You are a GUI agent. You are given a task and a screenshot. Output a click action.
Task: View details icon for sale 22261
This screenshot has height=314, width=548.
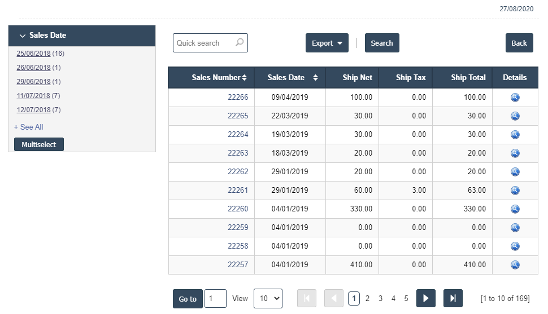(515, 191)
